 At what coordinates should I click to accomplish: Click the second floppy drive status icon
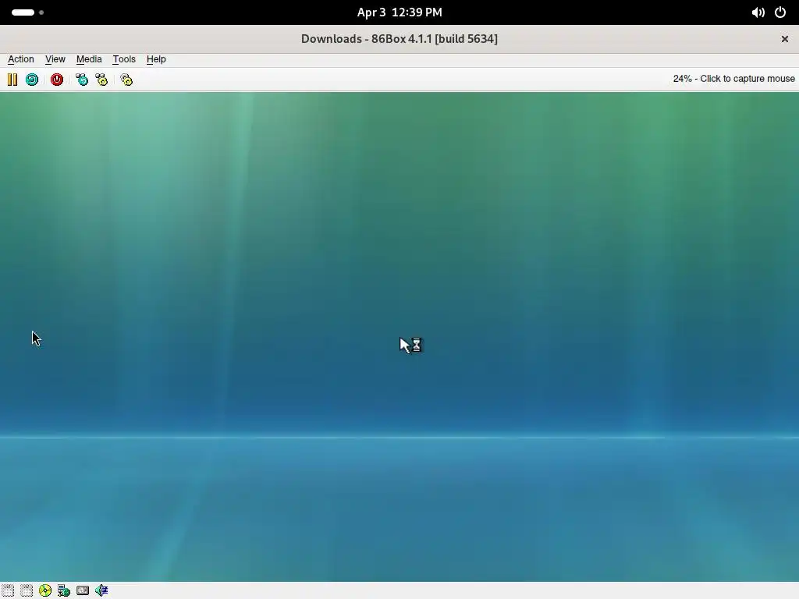27,590
